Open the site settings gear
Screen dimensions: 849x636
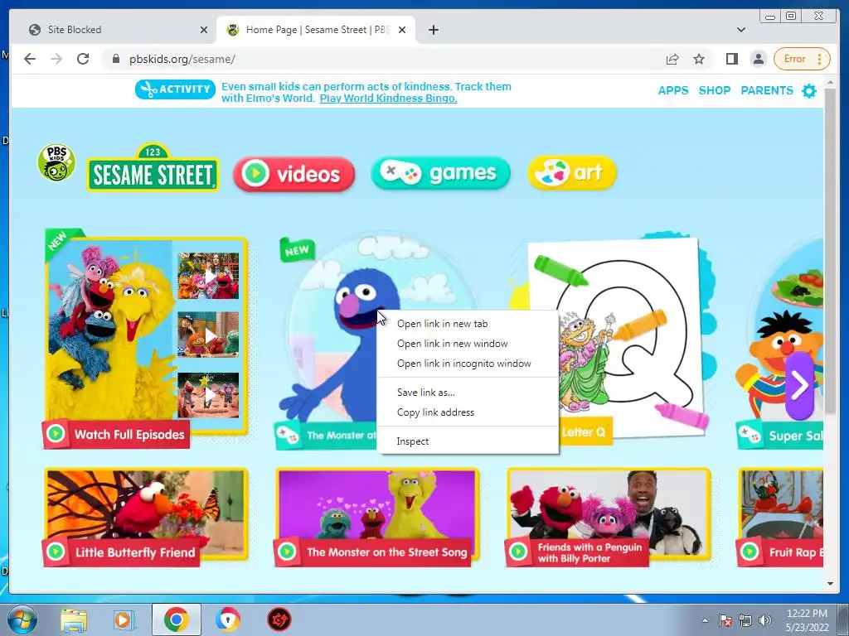pyautogui.click(x=809, y=91)
